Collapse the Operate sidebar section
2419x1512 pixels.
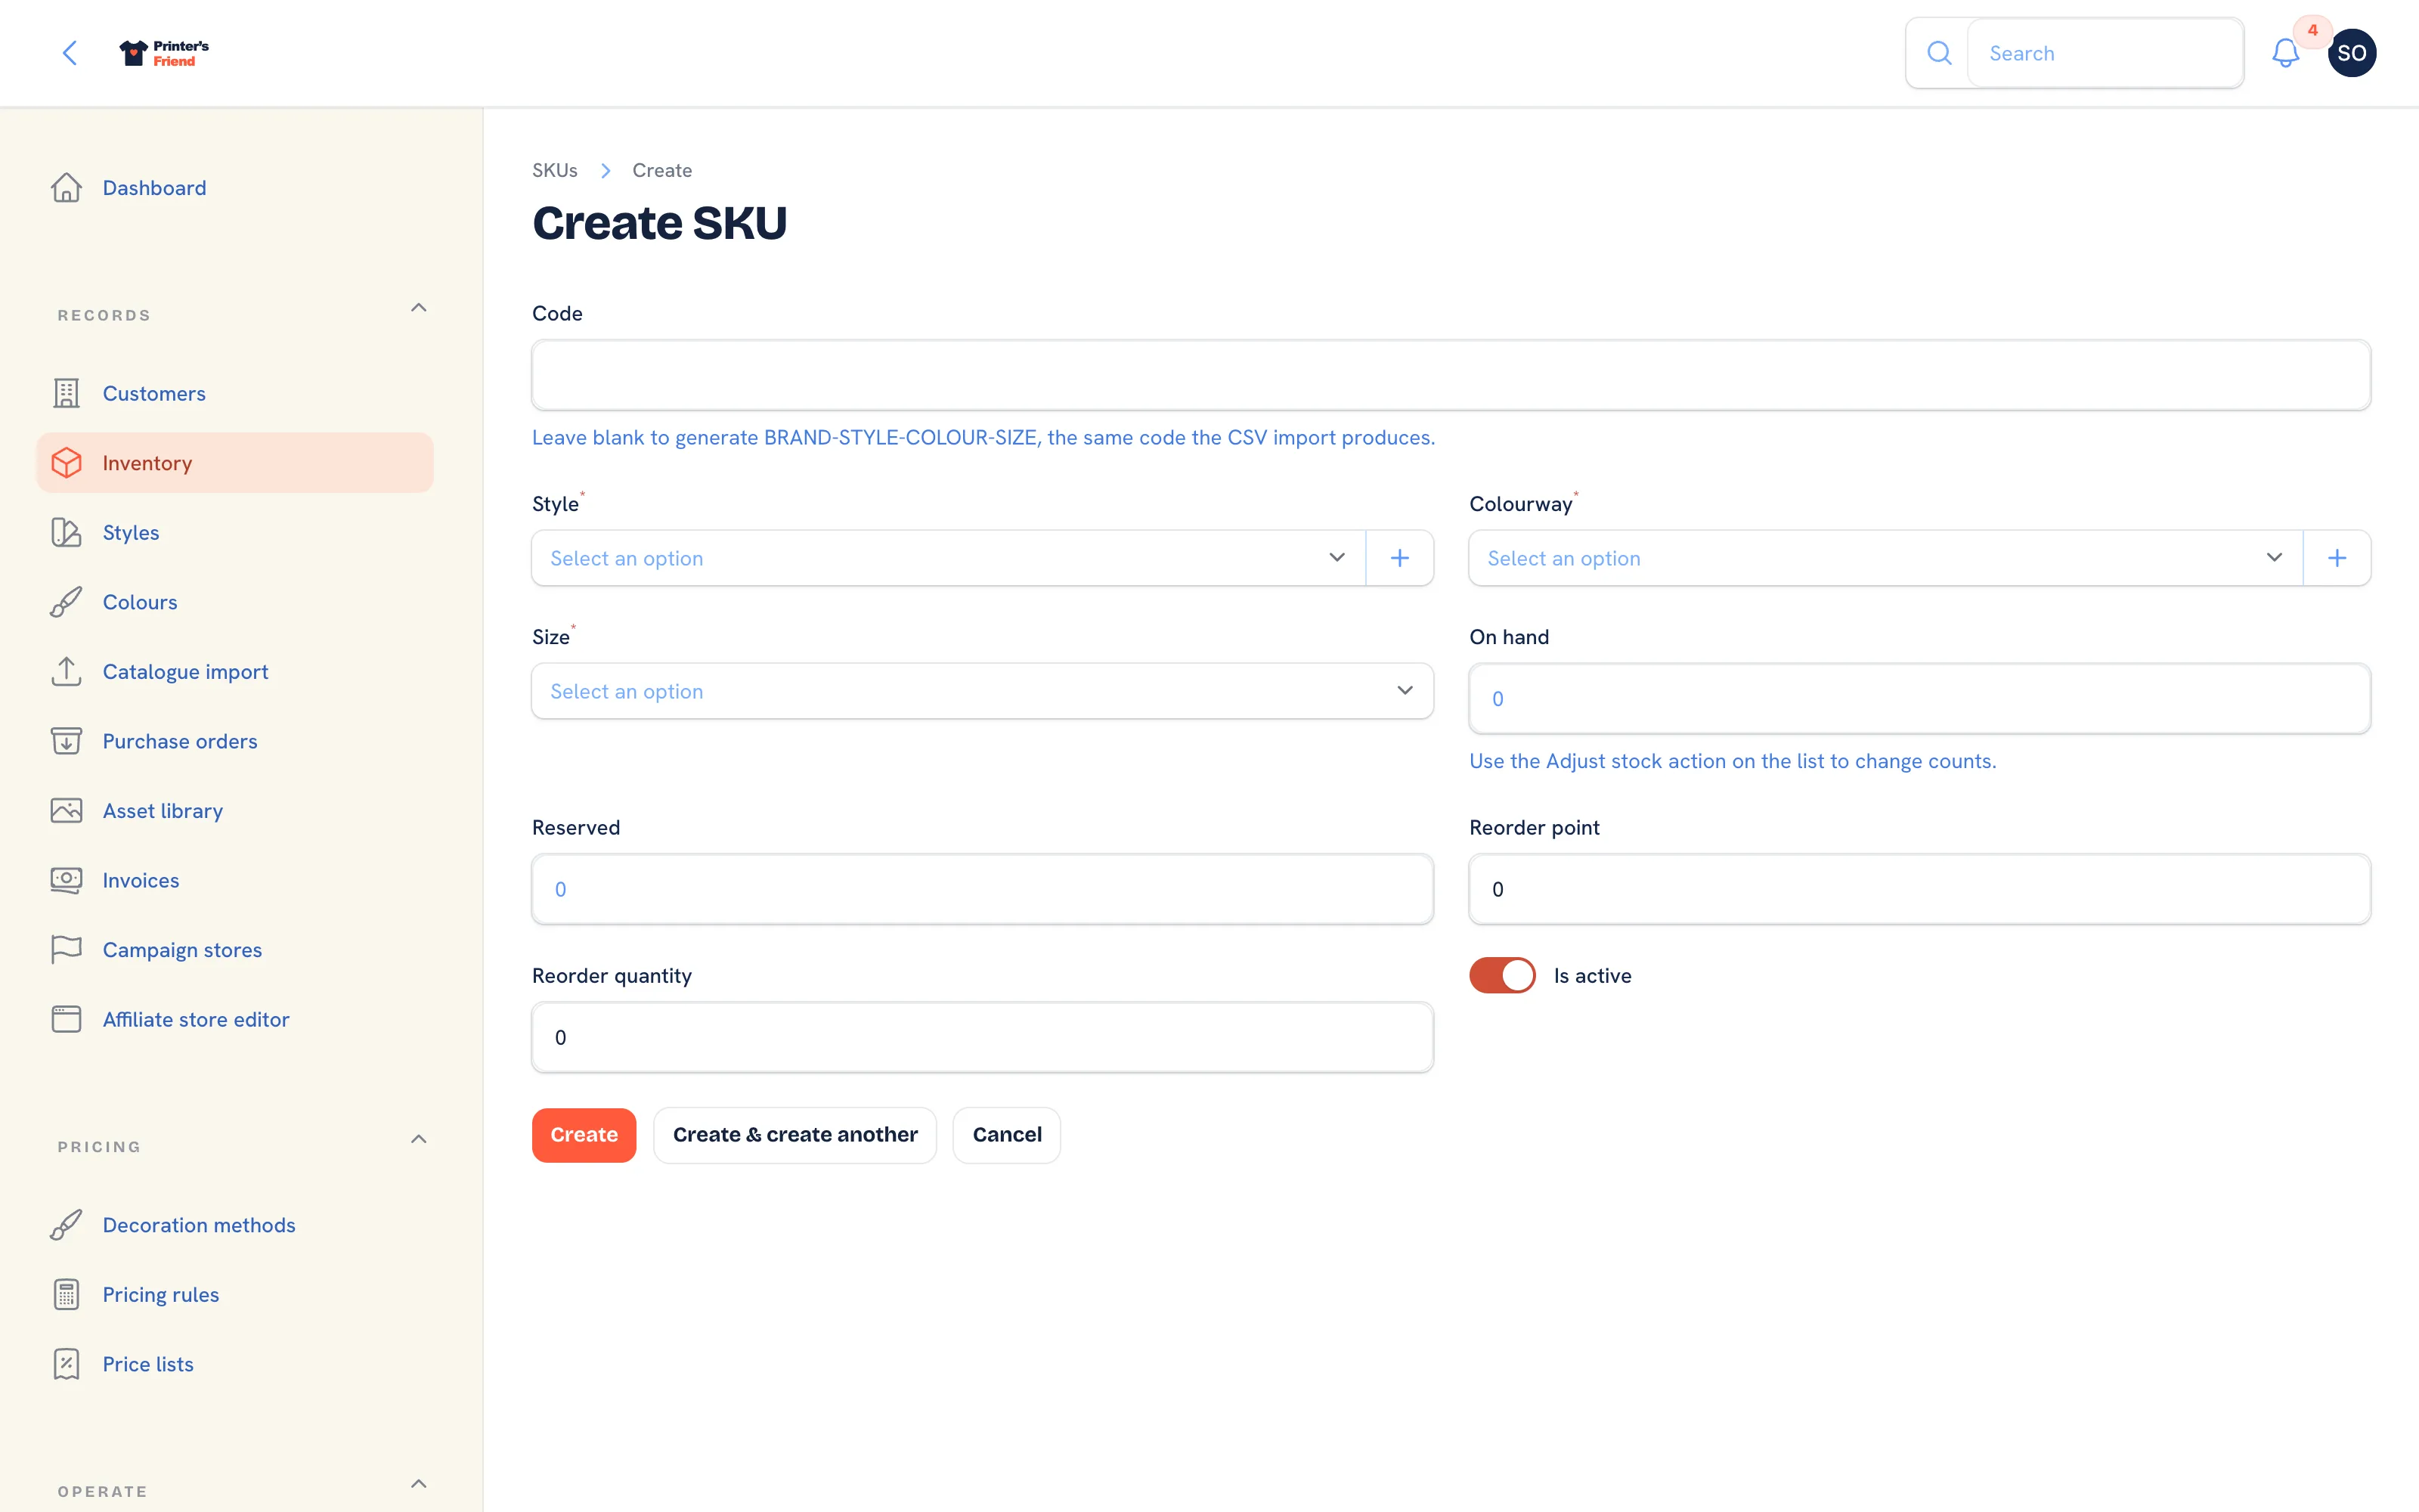(419, 1484)
